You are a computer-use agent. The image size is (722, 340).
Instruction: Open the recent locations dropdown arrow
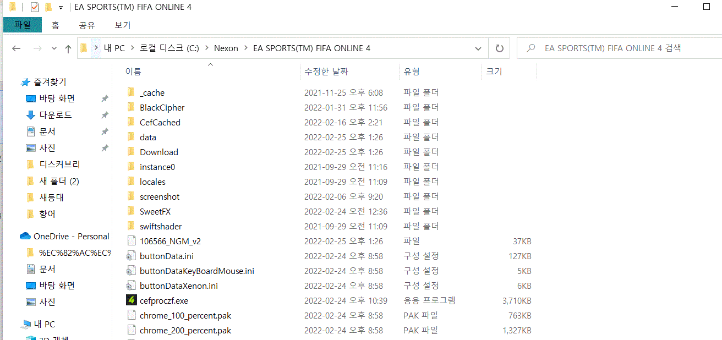pos(54,48)
